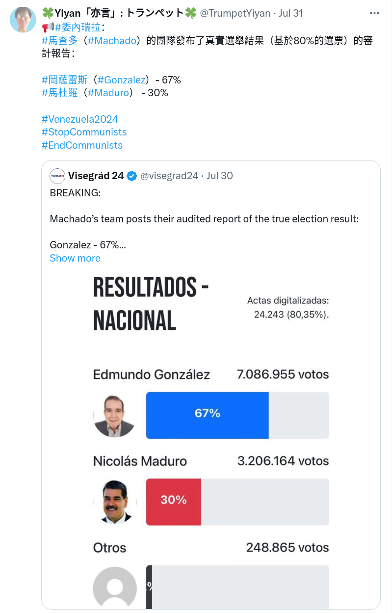Open the #Venezuela2024 hashtag
This screenshot has height=613, width=392.
point(80,119)
